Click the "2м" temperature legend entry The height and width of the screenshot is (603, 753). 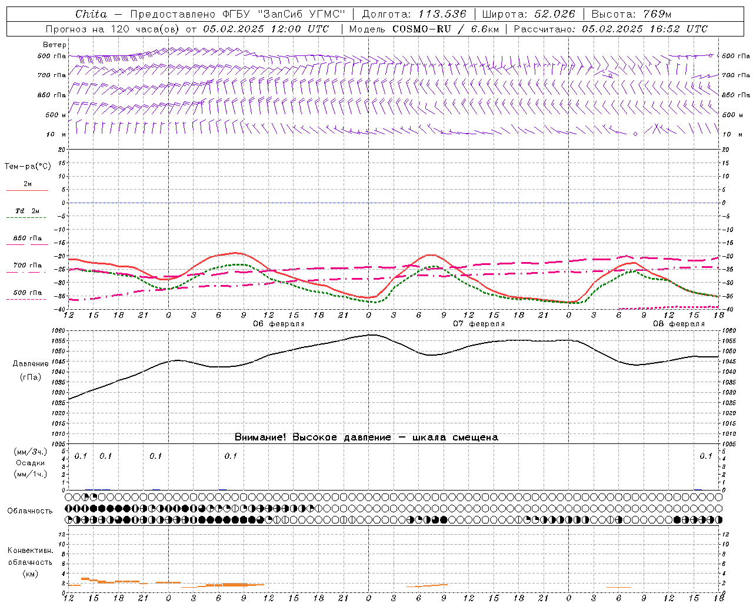pyautogui.click(x=28, y=184)
